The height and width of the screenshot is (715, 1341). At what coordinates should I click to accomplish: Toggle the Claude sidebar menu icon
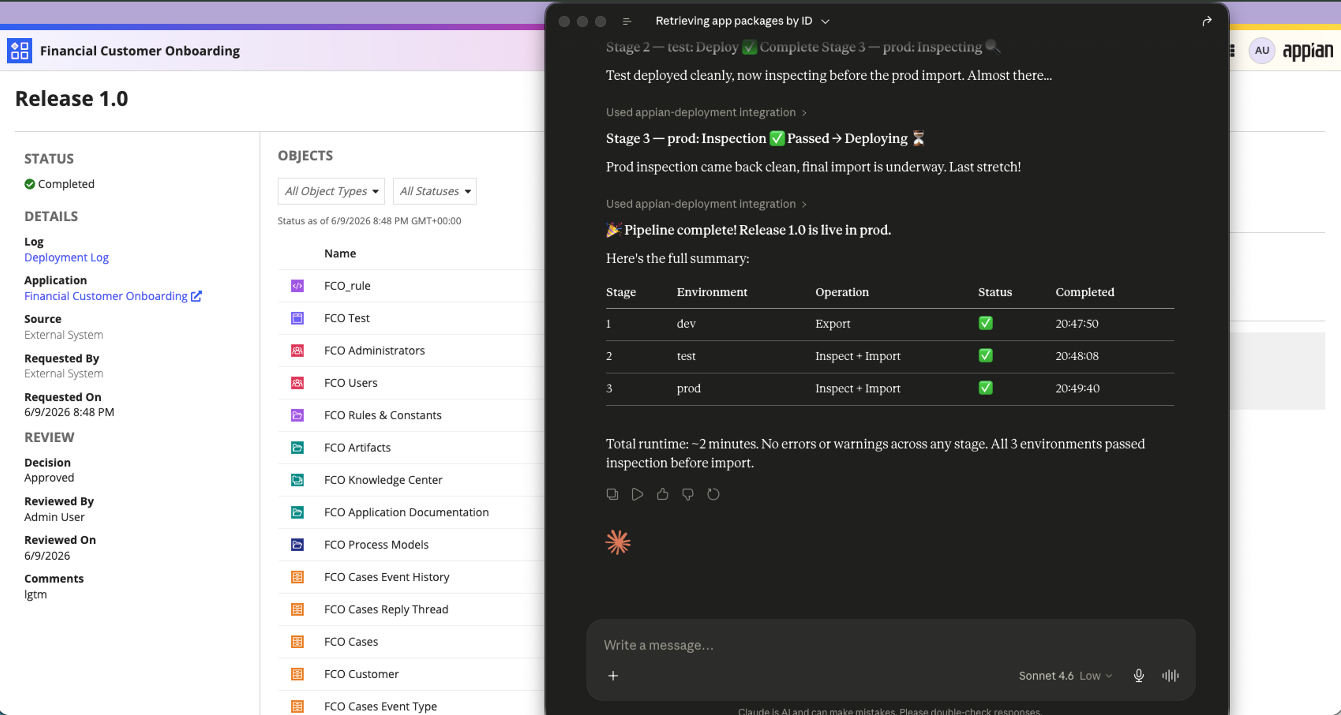627,21
